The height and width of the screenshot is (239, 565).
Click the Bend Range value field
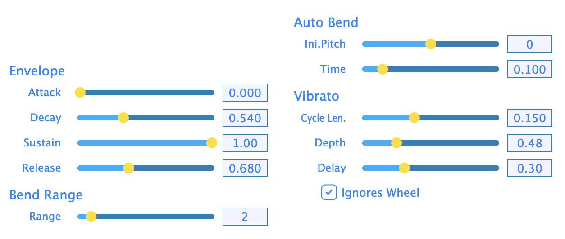click(x=245, y=217)
